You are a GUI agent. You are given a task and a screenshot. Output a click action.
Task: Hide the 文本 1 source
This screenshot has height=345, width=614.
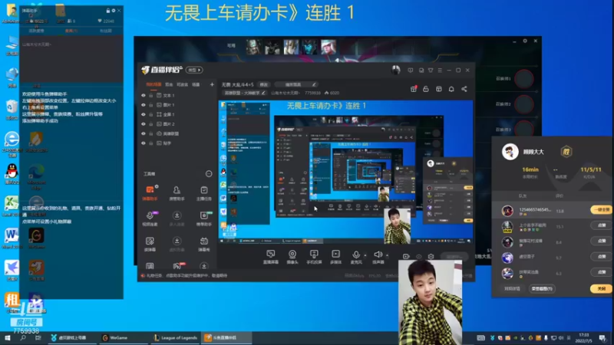(x=144, y=95)
